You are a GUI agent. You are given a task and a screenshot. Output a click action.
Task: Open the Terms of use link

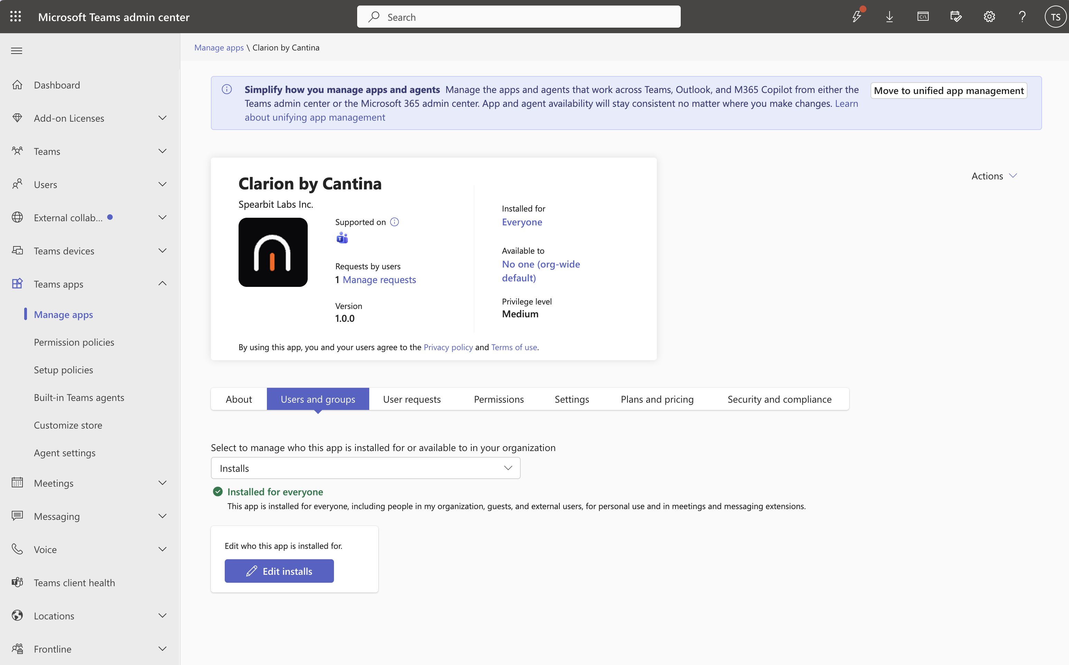pyautogui.click(x=514, y=347)
